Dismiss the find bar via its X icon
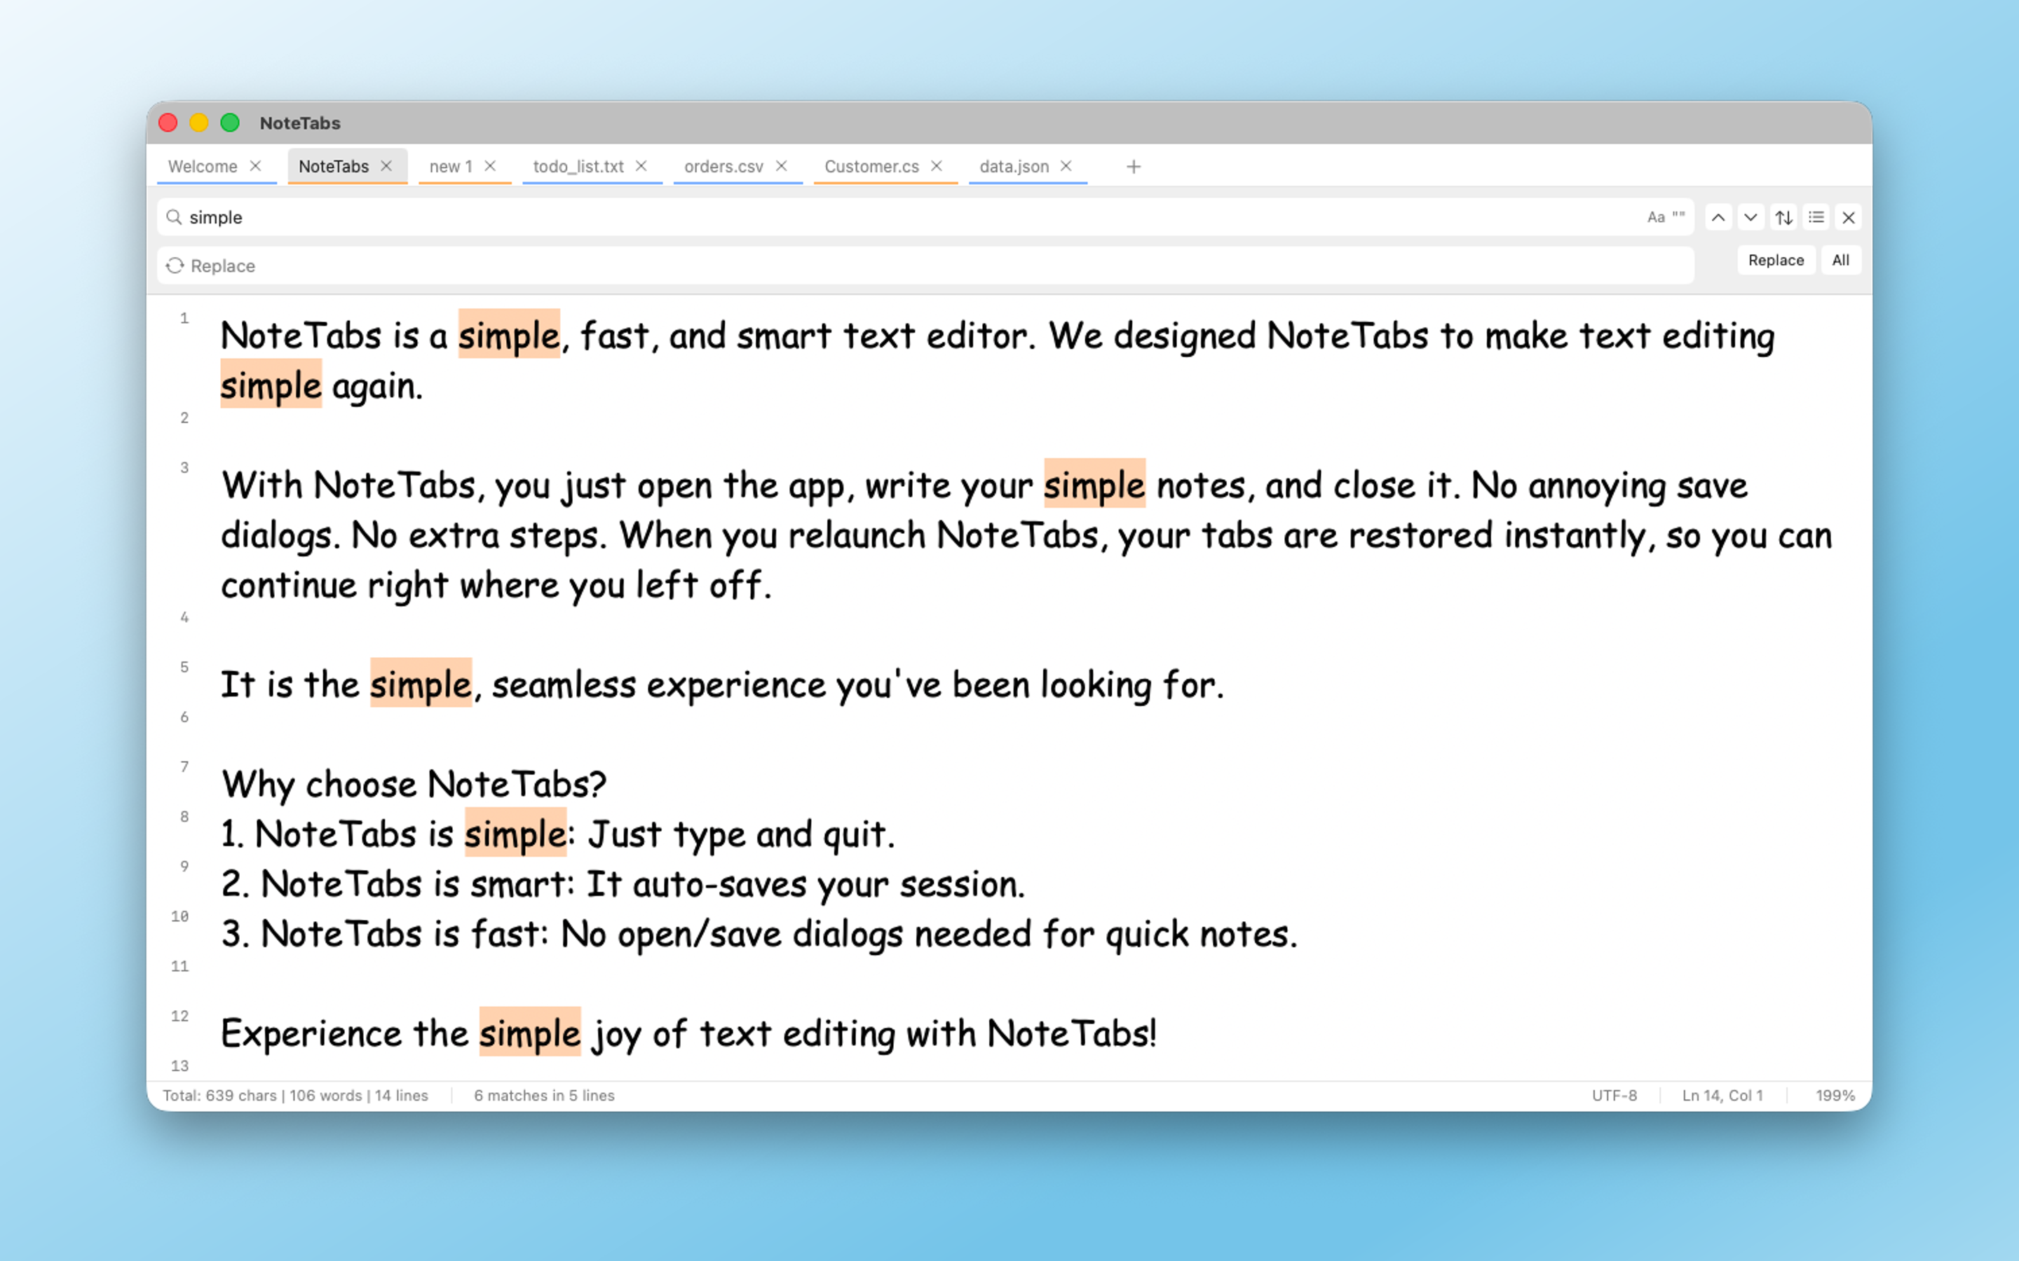 click(1849, 217)
